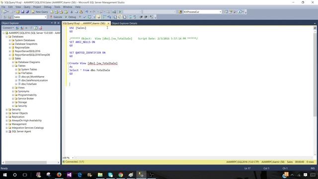318x179 pixels.
Task: Click the Save file toolbar icon
Action: click(x=23, y=12)
